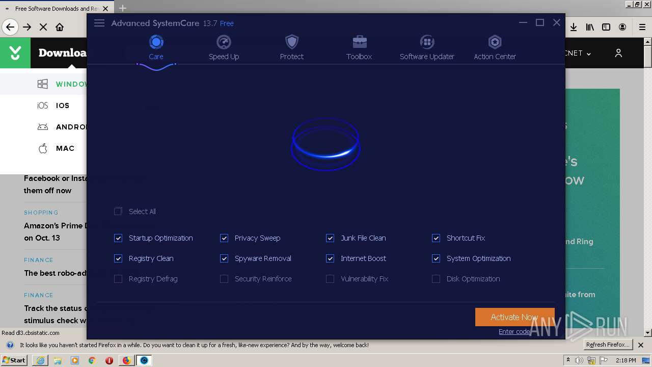Click the Download.com green logo
This screenshot has height=367, width=652.
pos(15,53)
